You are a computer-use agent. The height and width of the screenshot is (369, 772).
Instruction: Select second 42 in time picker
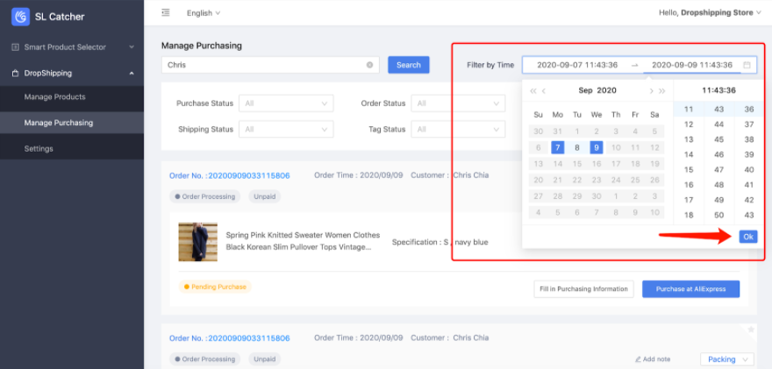pyautogui.click(x=749, y=200)
